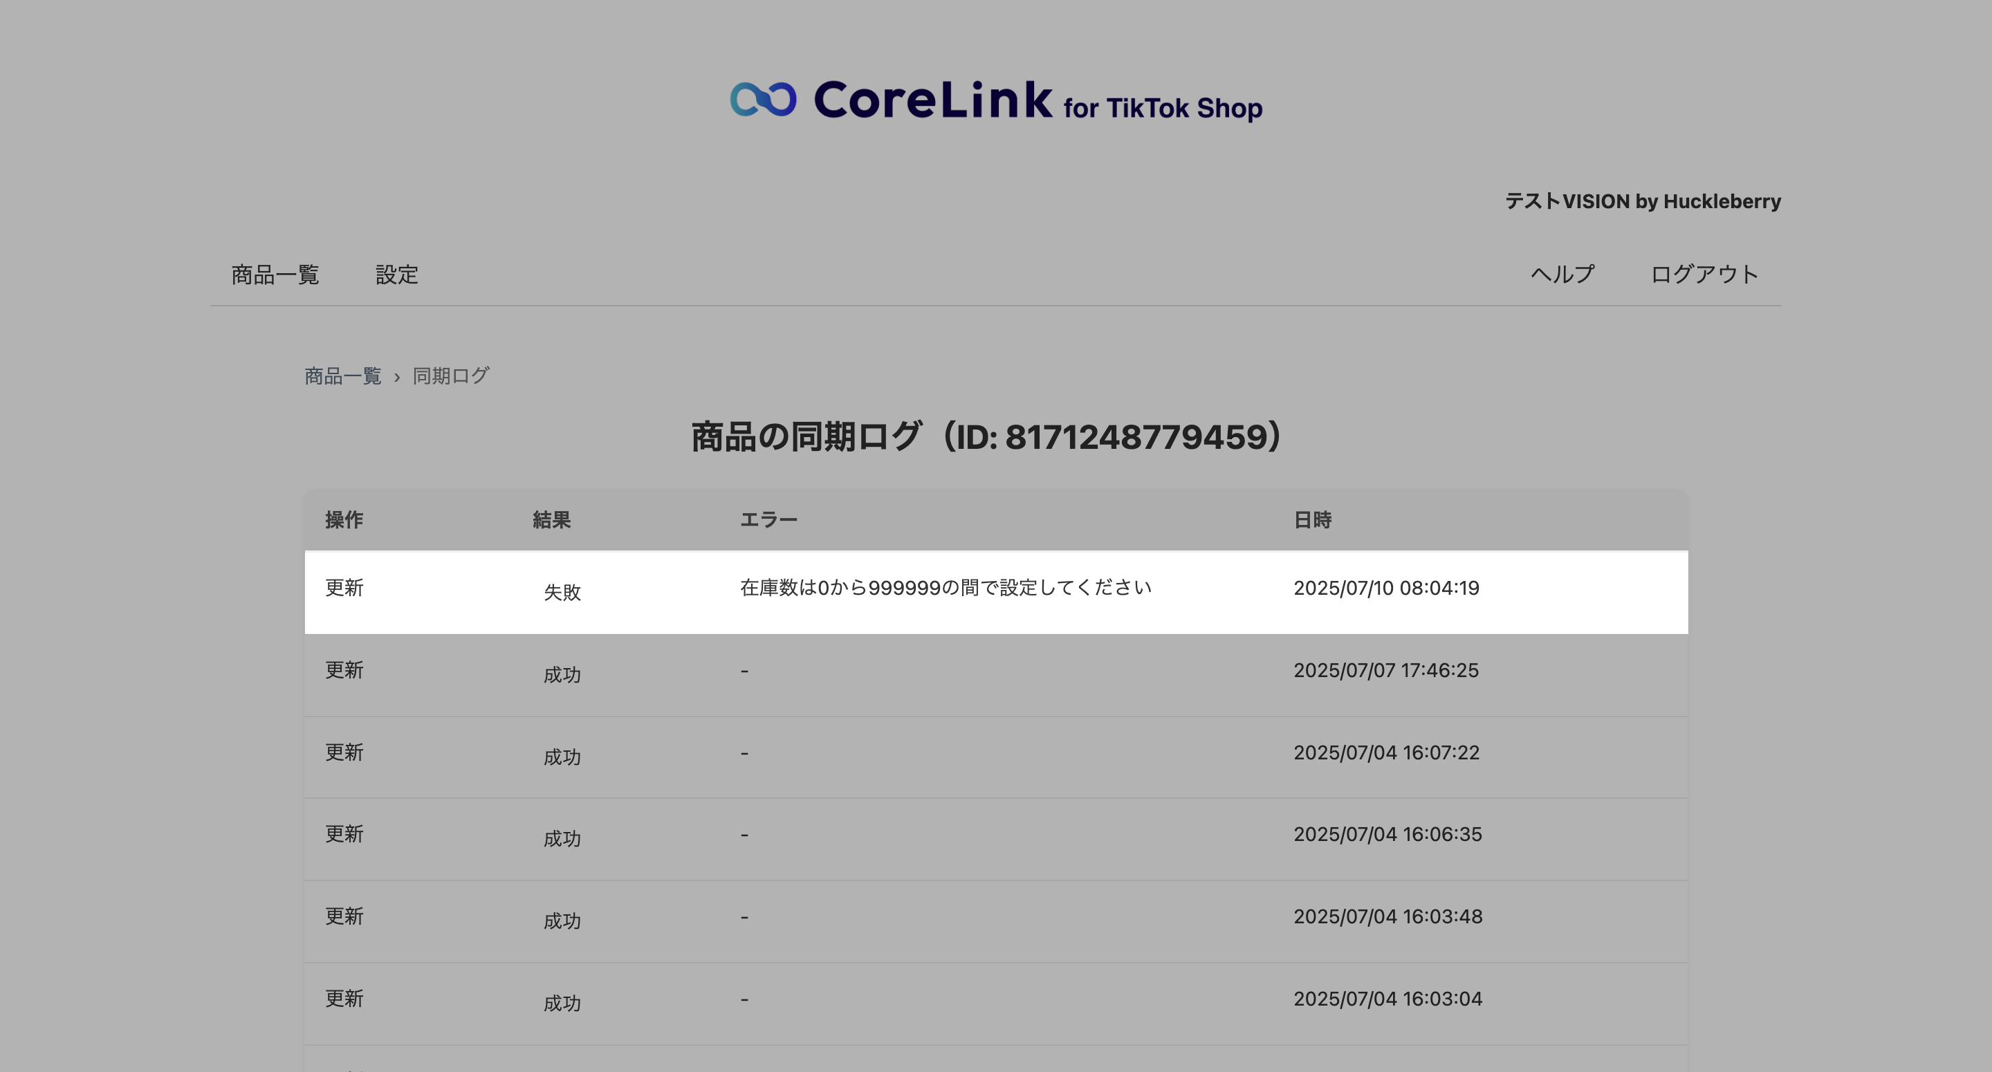Click the 2025/07/10 08:04:19 timestamp

(1385, 588)
